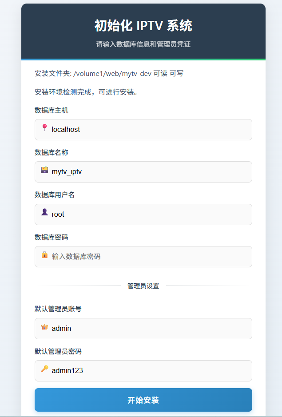Click the 数据库名称 field label
The image size is (282, 417).
coord(52,153)
